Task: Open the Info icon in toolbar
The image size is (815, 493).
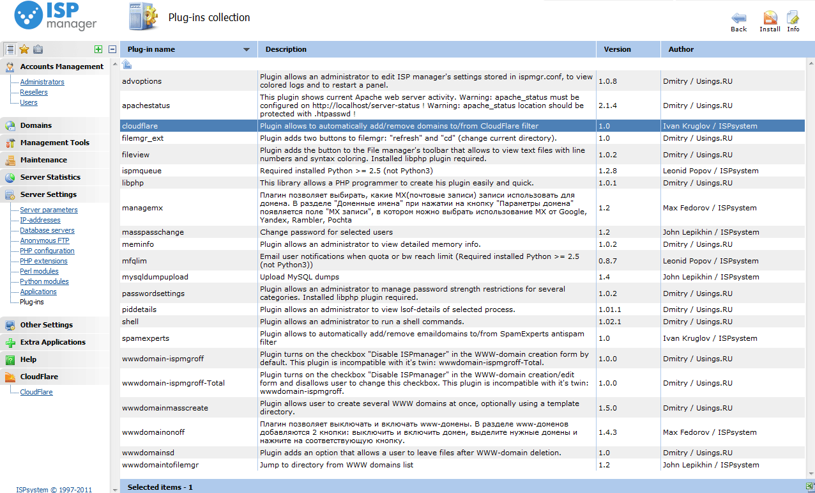Action: pyautogui.click(x=793, y=19)
